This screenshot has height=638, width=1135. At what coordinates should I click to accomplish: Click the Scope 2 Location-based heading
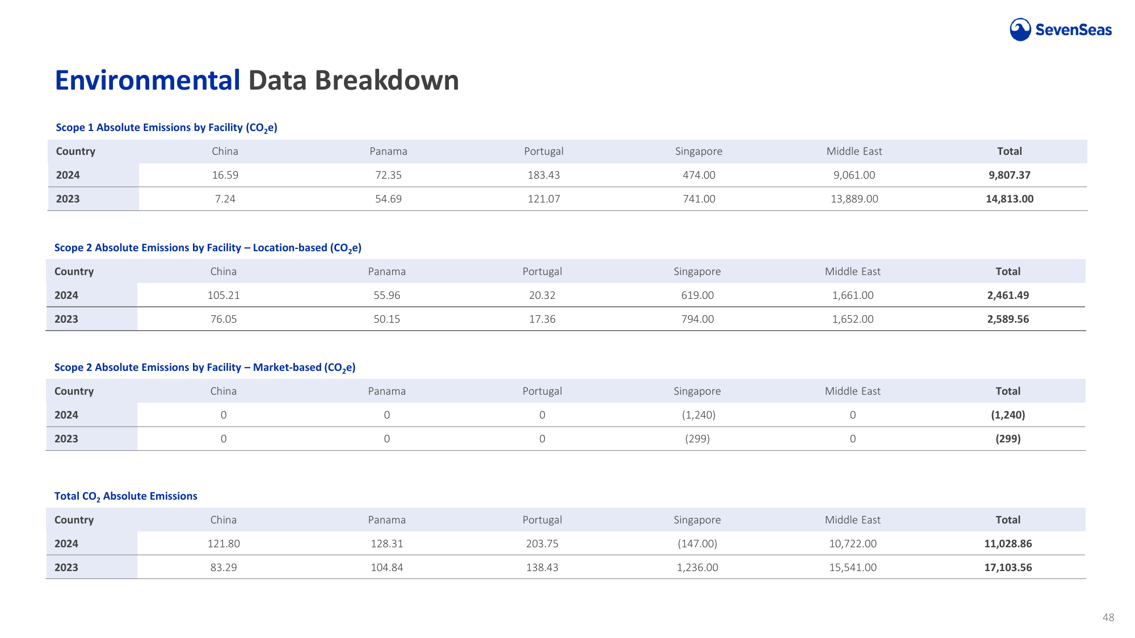tap(208, 248)
